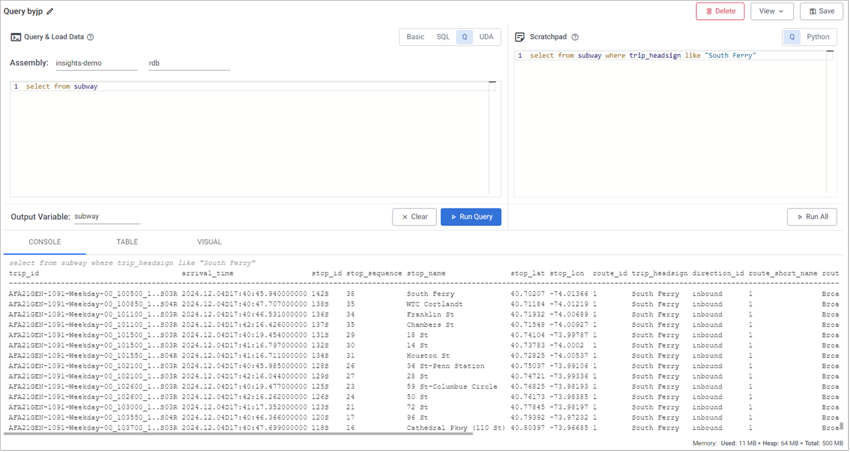Open the VISUAL tab

coord(209,242)
